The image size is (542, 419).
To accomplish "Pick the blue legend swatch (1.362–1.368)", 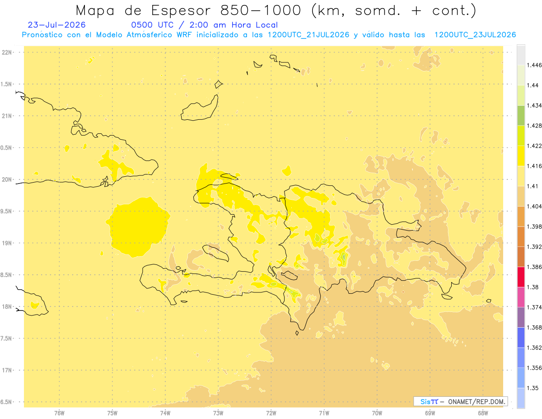I will (x=521, y=338).
